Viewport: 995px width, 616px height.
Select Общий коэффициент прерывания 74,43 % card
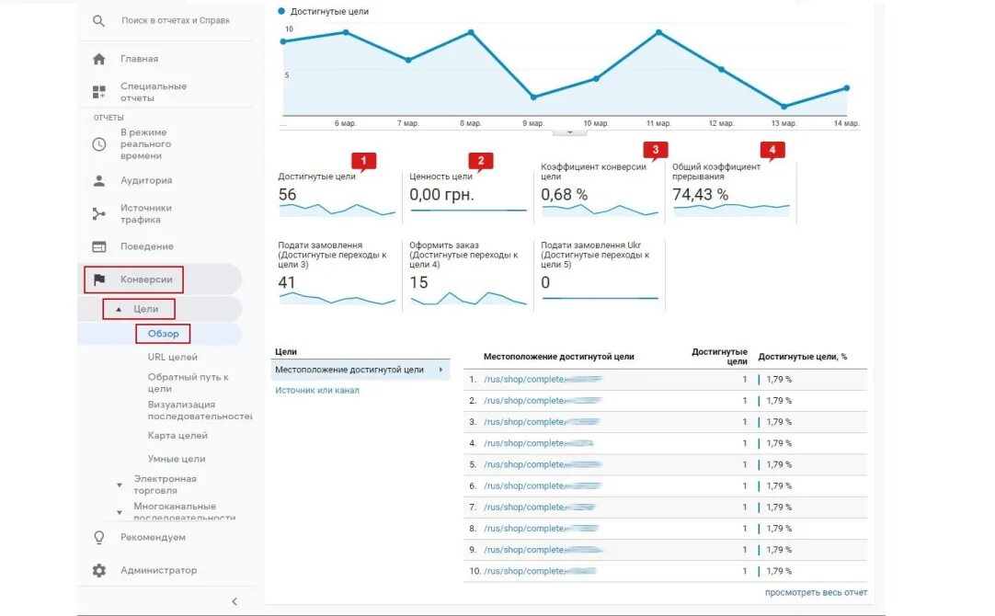pyautogui.click(x=731, y=192)
